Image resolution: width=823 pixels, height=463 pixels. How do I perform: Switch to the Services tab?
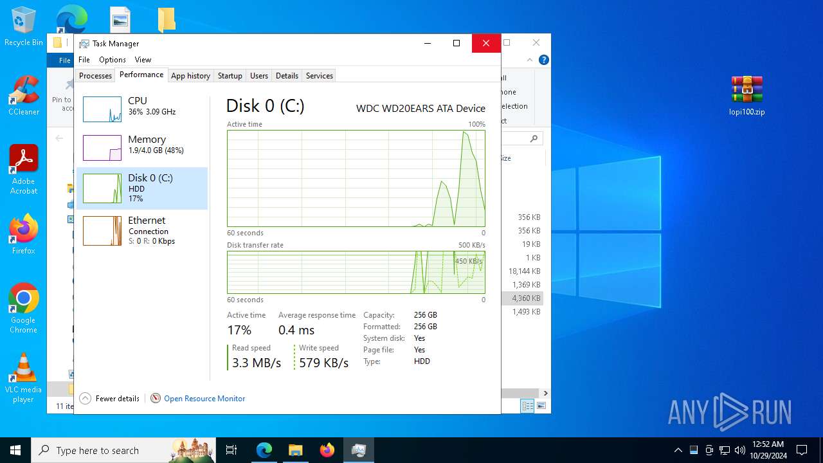point(320,76)
